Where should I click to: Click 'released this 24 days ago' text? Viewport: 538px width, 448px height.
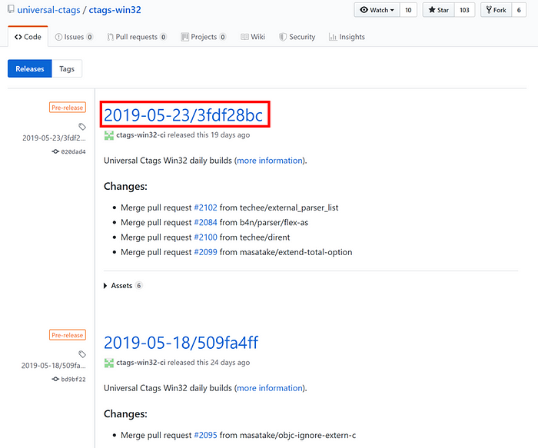pos(208,362)
